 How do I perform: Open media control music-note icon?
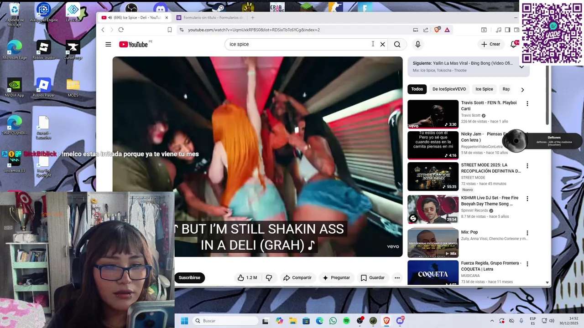coord(499,30)
